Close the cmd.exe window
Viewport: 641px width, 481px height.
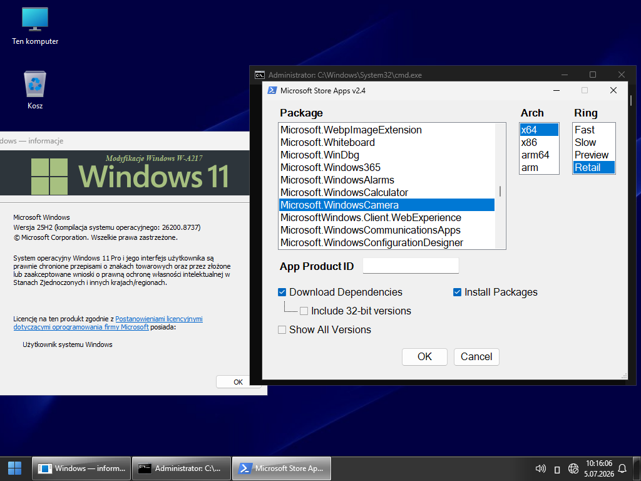(622, 75)
